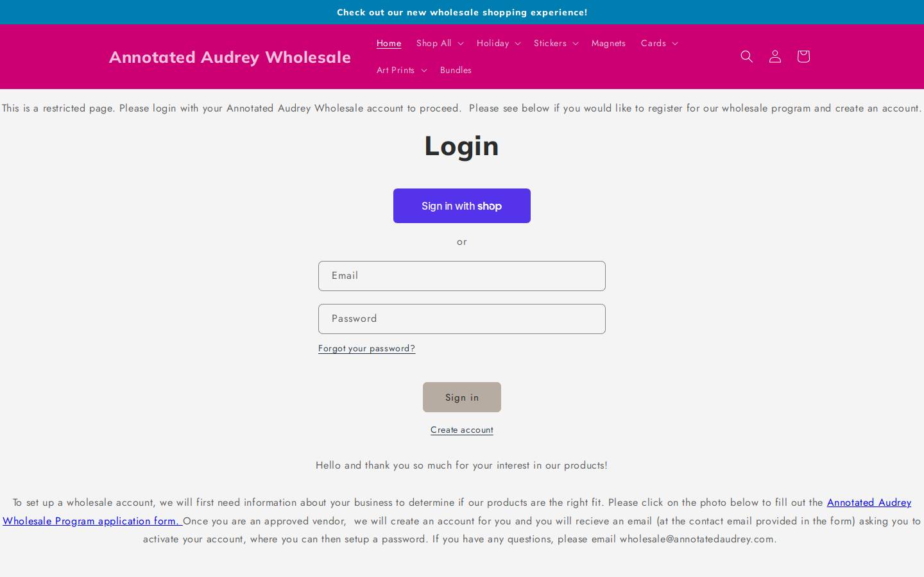Click the Annotated Audrey Wholesale store title
The image size is (924, 577).
[230, 57]
